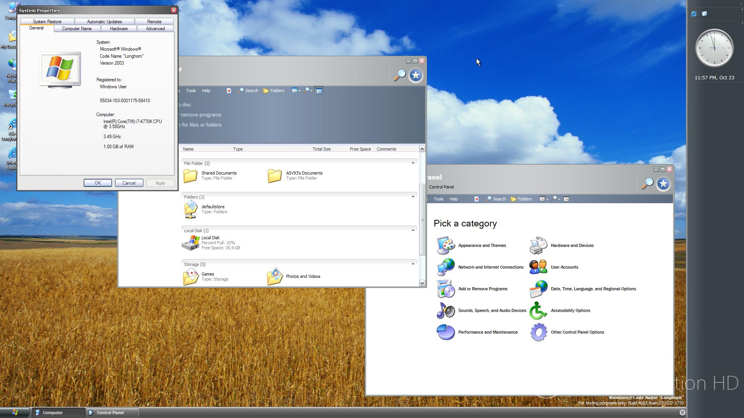Collapse the File Folder (2) group

[413, 163]
